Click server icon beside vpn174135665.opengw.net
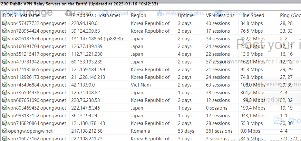Screen dimensions: 301x141 (x=5, y=70)
